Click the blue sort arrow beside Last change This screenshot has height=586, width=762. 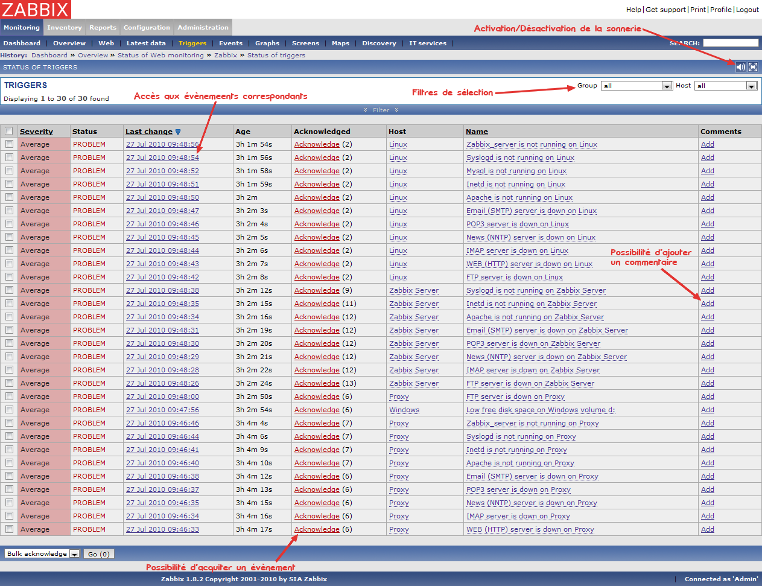[x=178, y=132]
